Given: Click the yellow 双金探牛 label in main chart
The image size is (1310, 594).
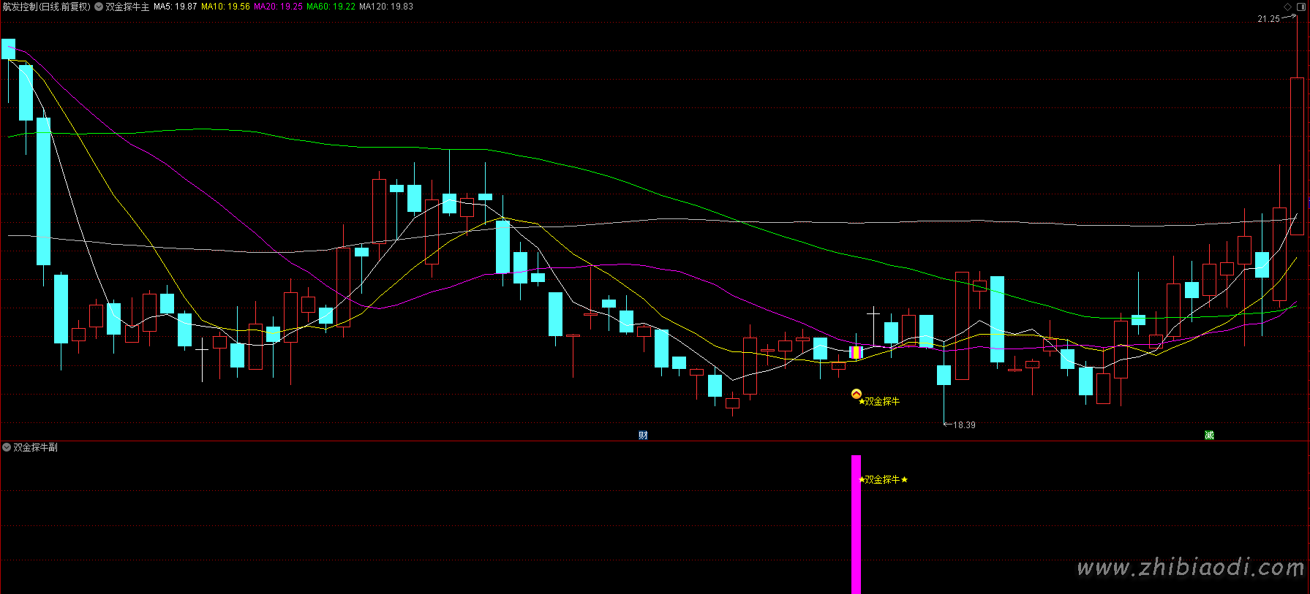Looking at the screenshot, I should (881, 401).
